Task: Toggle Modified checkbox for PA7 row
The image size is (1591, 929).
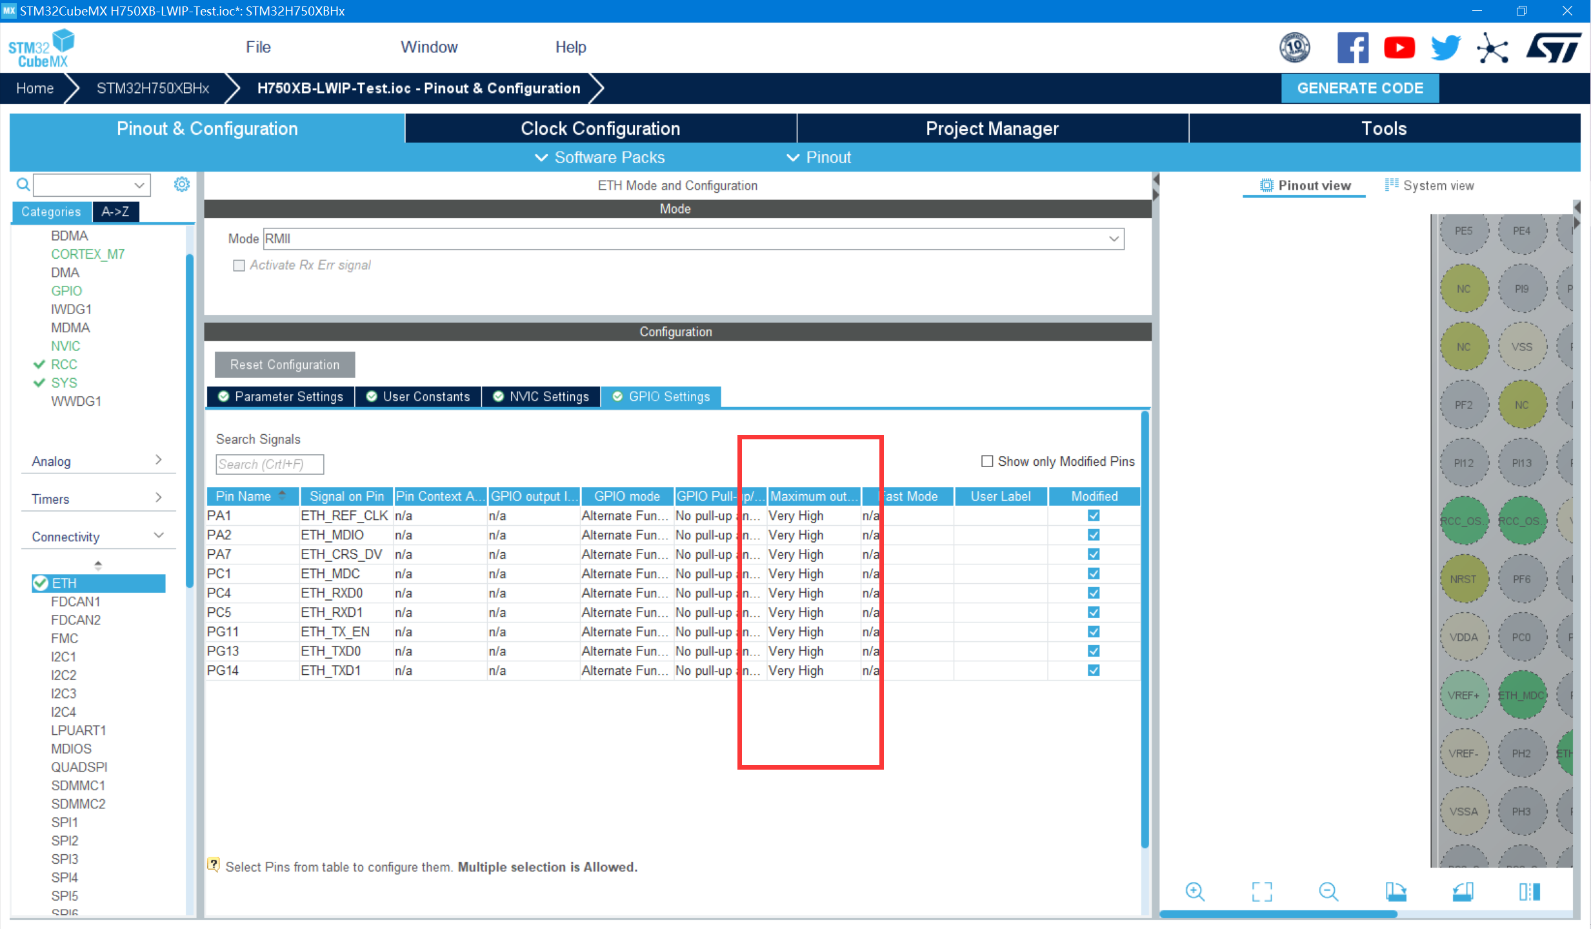Action: point(1094,554)
